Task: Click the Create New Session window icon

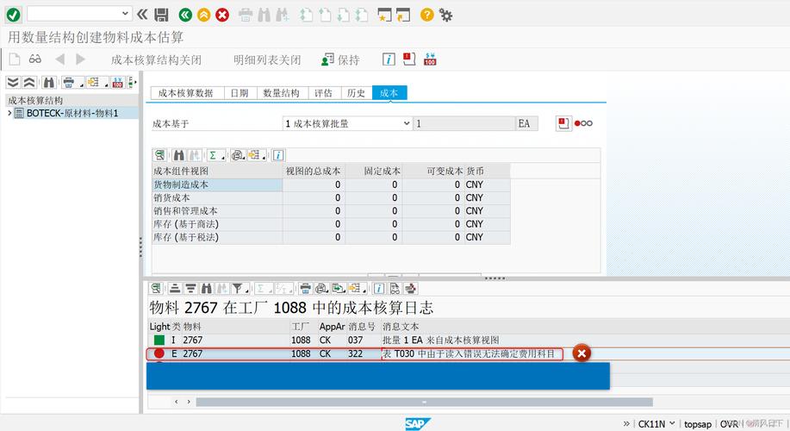Action: [384, 16]
